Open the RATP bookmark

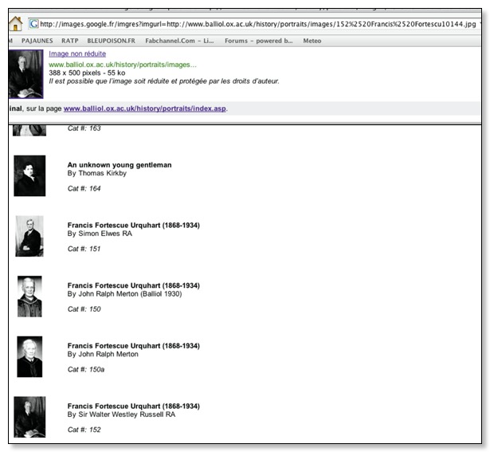point(69,41)
